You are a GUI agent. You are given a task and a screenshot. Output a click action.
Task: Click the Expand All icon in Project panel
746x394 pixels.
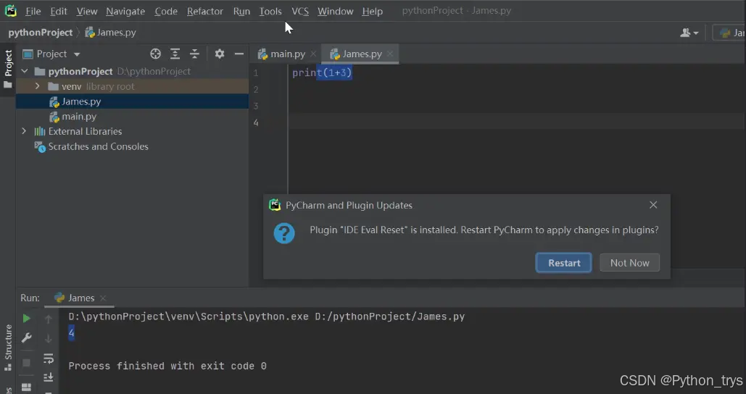pyautogui.click(x=175, y=54)
